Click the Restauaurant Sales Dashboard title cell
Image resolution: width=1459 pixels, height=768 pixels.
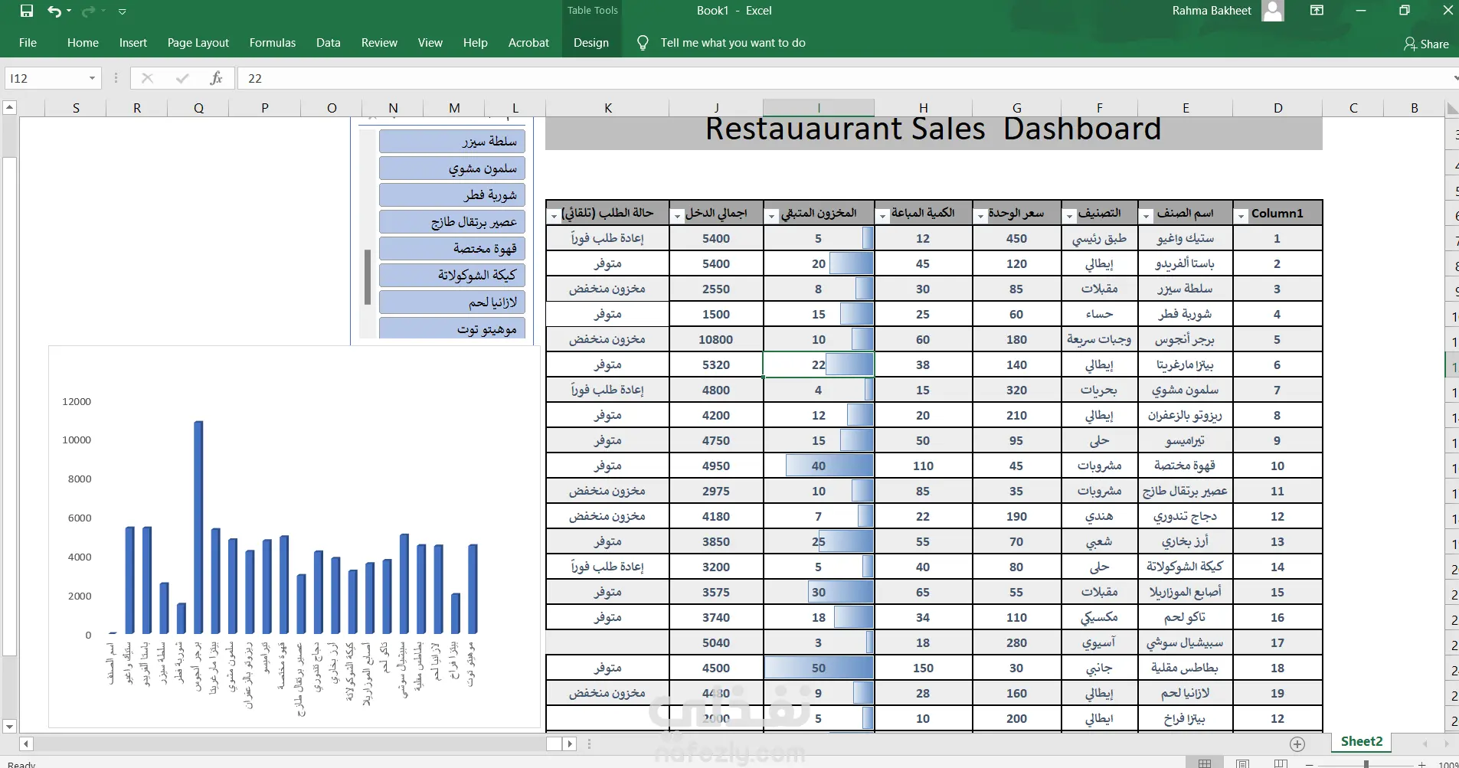934,132
